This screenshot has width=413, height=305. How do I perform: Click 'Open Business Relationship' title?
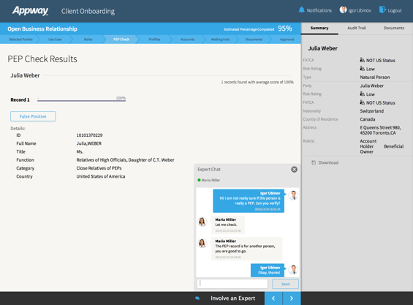click(x=42, y=29)
